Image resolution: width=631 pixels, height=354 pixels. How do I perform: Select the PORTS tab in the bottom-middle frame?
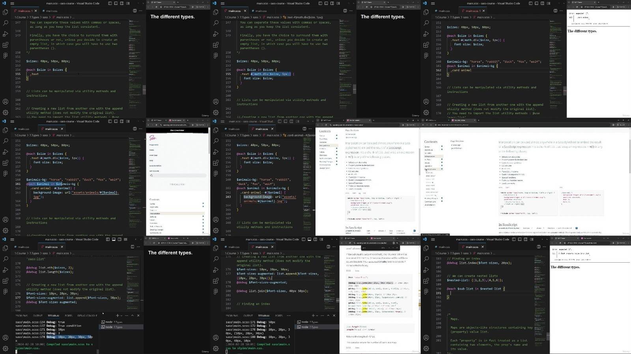pos(279,315)
